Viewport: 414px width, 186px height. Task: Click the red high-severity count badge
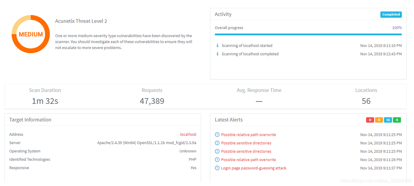point(370,120)
